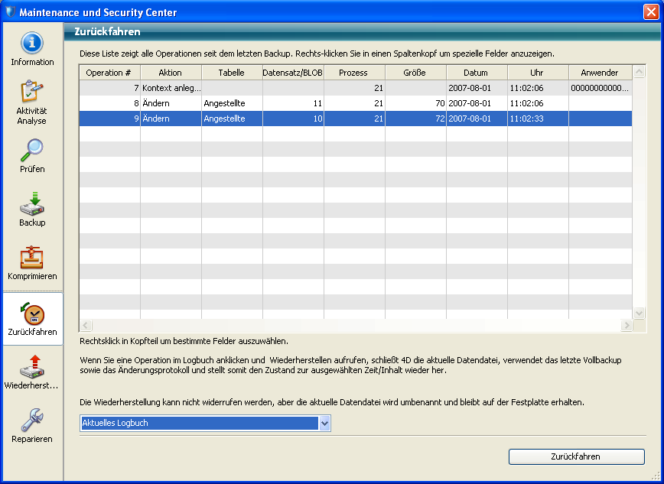Open the Wiederherstellen section
This screenshot has height=484, width=664.
(x=32, y=370)
